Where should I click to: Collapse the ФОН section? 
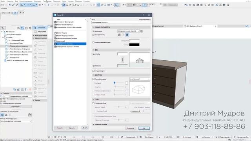pos(93,50)
